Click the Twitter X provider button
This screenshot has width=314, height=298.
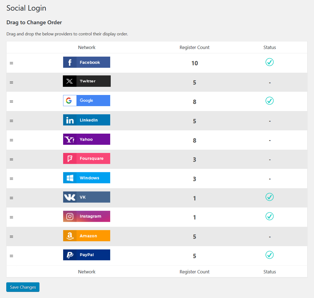[87, 81]
